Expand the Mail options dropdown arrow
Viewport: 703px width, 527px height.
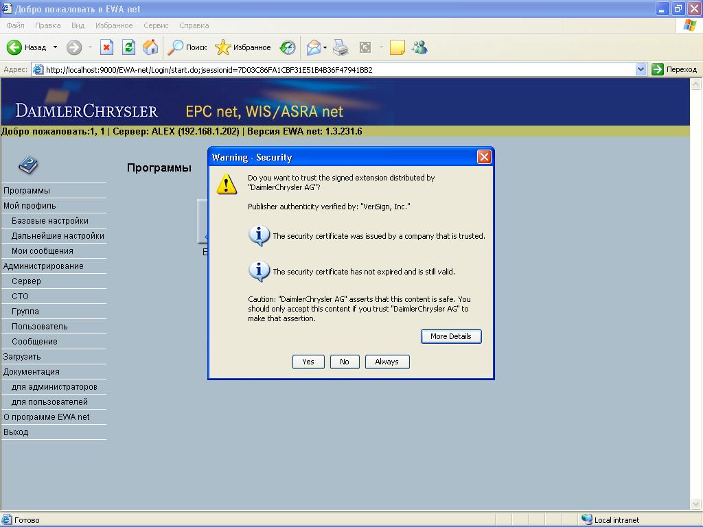coord(325,47)
